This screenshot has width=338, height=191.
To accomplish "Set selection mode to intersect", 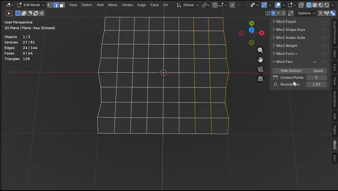I will 42,13.
